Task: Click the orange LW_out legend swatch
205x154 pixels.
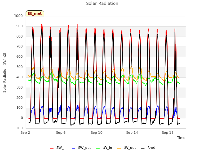Action: 119,148
